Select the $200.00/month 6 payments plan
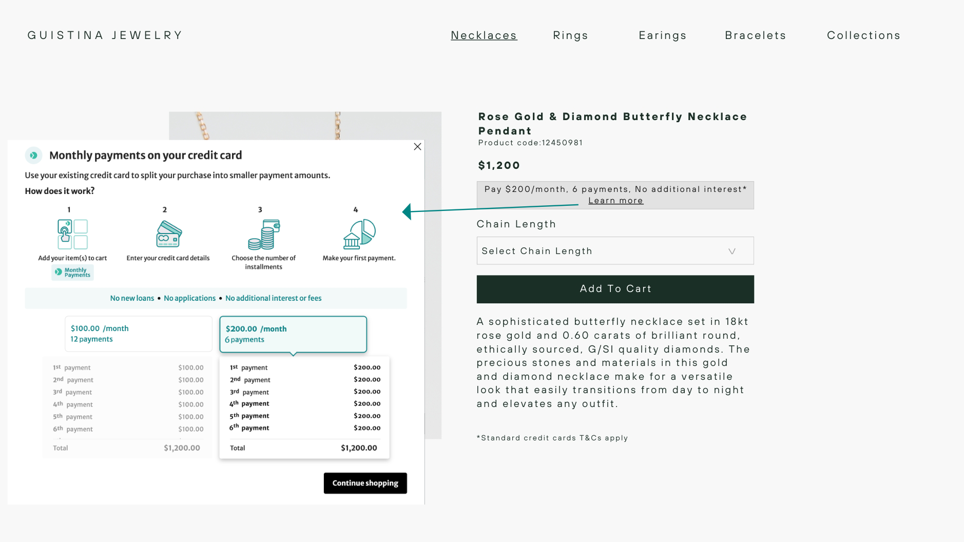The image size is (964, 542). tap(293, 334)
